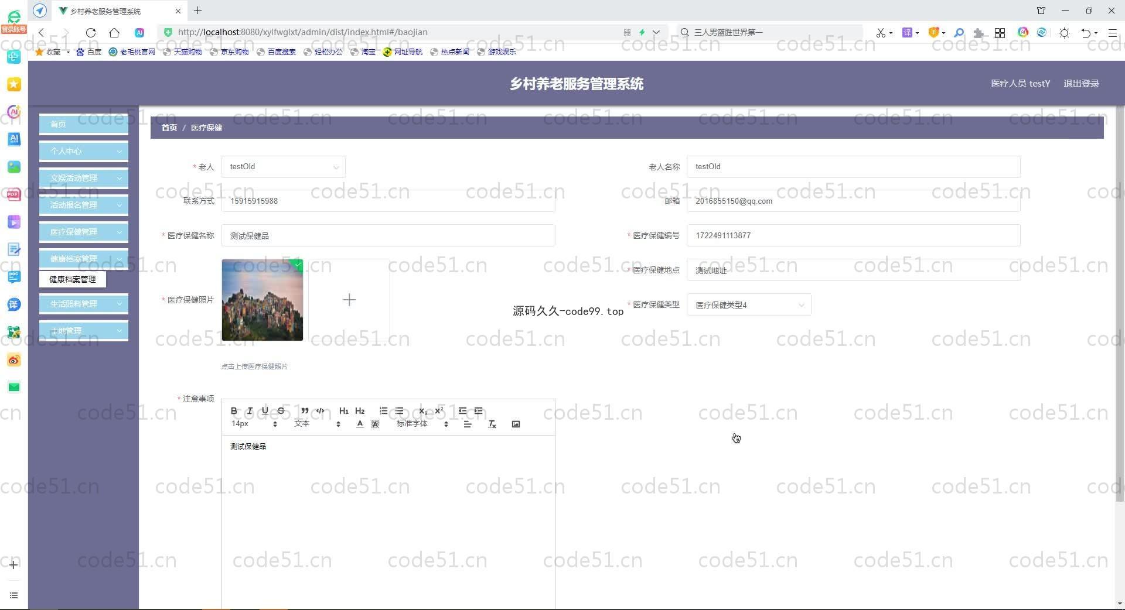Open a new browser tab
The height and width of the screenshot is (610, 1125).
(x=198, y=11)
